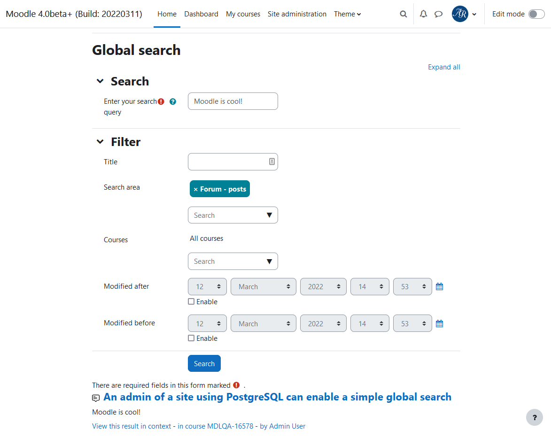Open My courses in navigation

[243, 14]
